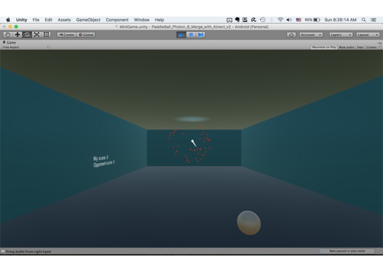Toggle pivot mode Center button
The image size is (383, 272).
point(67,35)
